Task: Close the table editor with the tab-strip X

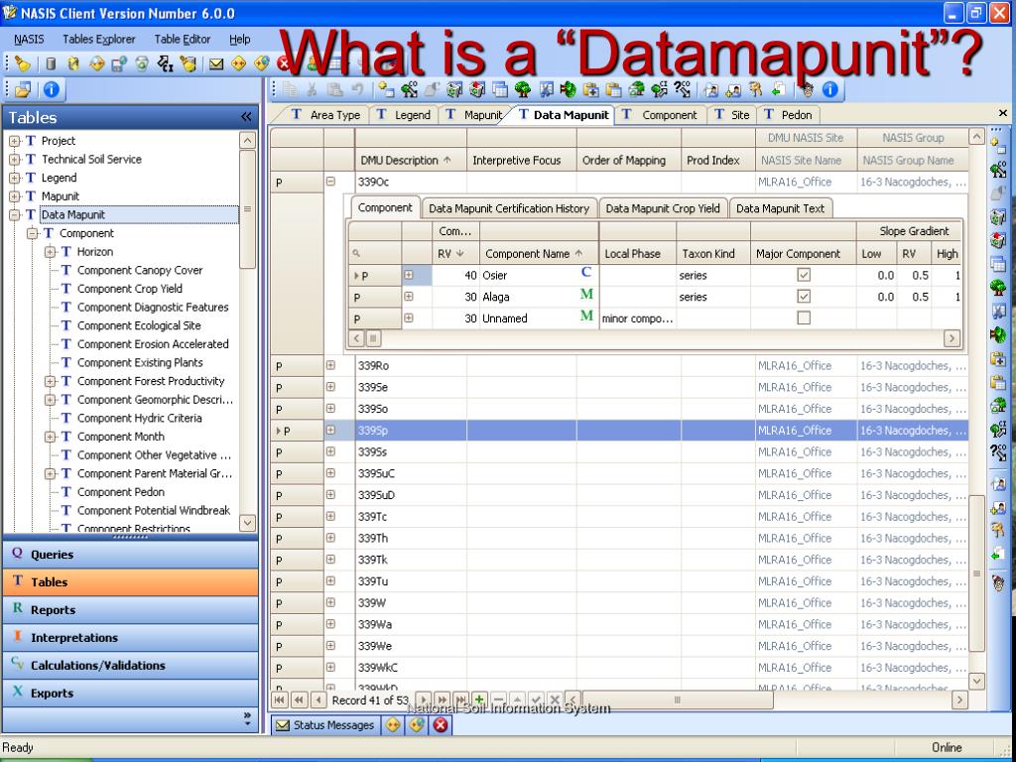Action: (x=1003, y=113)
